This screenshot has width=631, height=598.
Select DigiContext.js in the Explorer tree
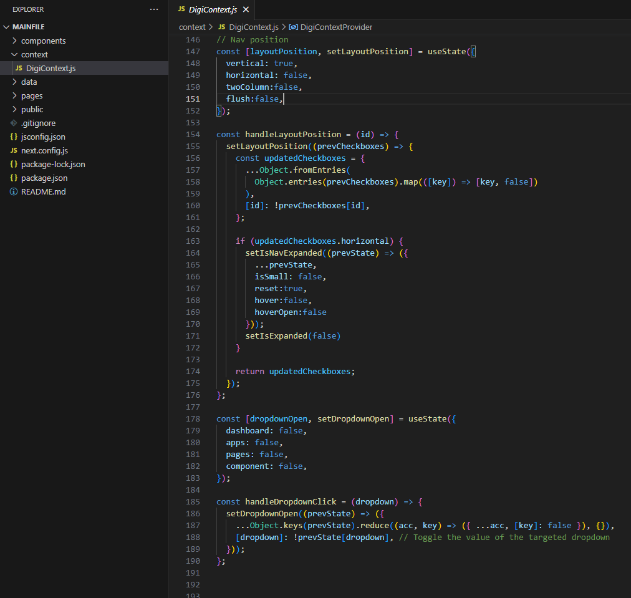(51, 69)
